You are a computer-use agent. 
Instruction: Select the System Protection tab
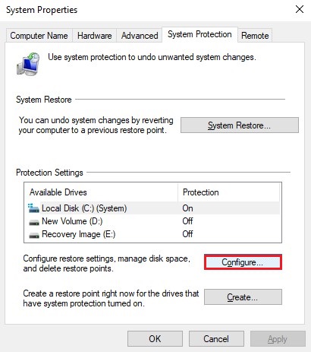(x=199, y=34)
